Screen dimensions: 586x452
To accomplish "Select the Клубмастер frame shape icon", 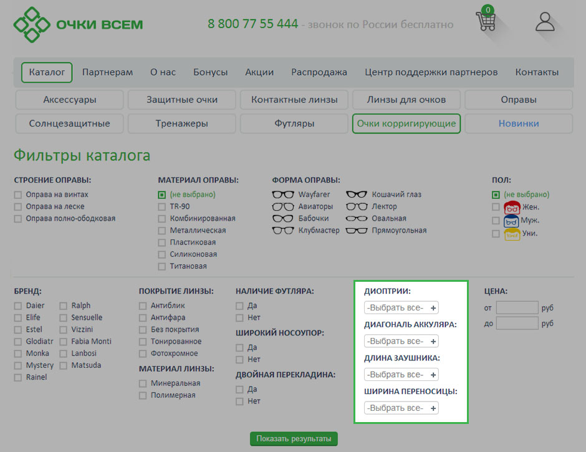I will pyautogui.click(x=283, y=231).
